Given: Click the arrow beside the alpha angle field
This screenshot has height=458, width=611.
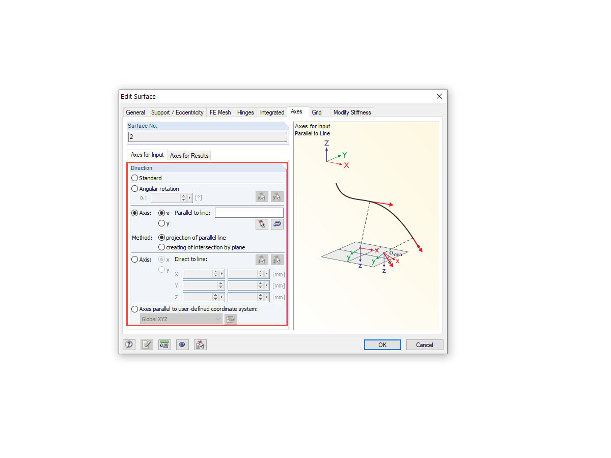Looking at the screenshot, I should coord(190,197).
